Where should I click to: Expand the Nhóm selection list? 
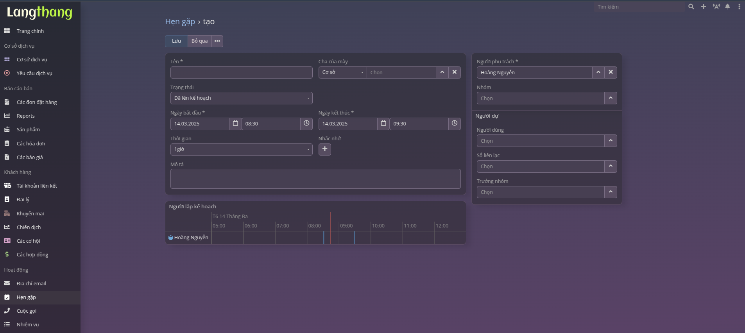[611, 98]
